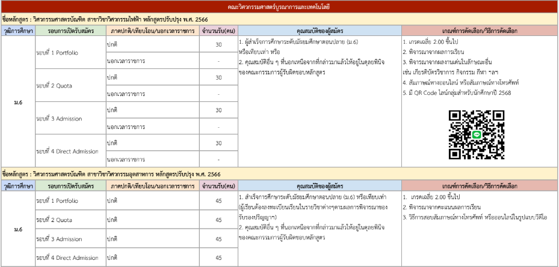The width and height of the screenshot is (559, 267).
Task: Select the เกณฑ์การคัดเลือก header in the second table
Action: click(x=478, y=185)
